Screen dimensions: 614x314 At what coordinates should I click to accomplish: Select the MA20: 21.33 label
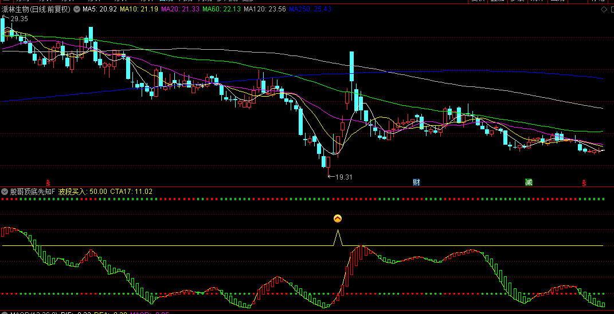click(180, 9)
